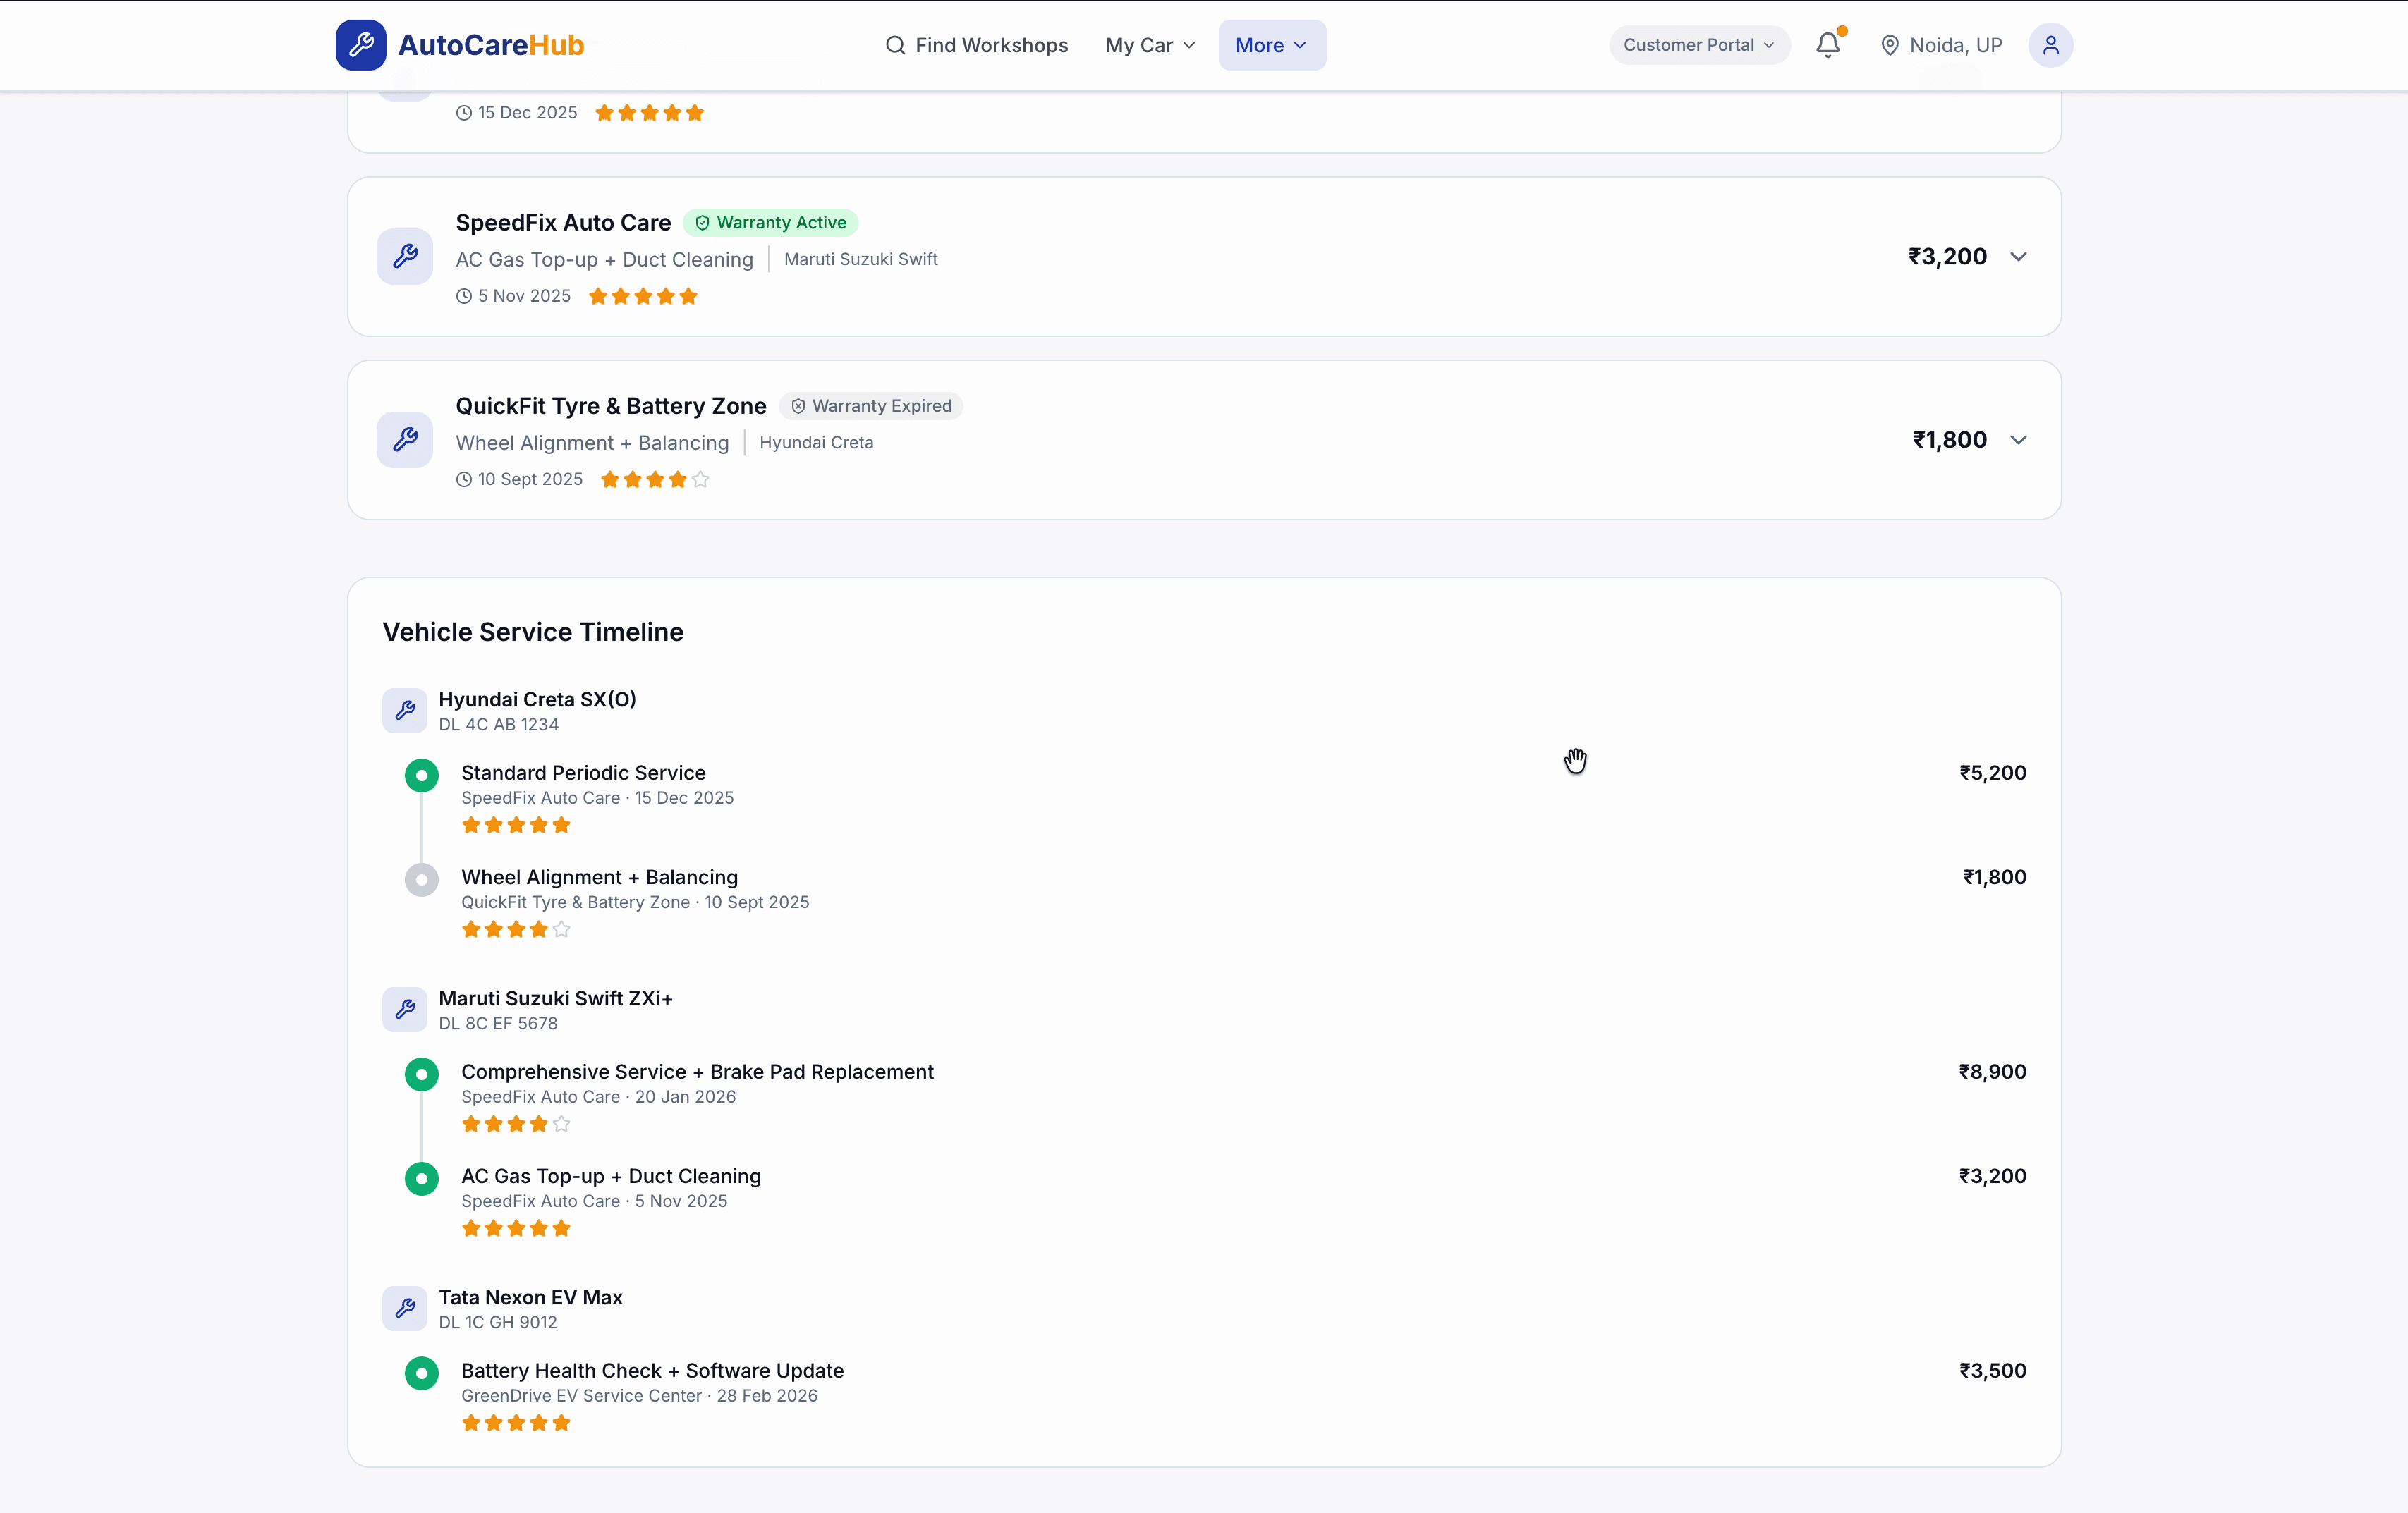Open the notification bell
2408x1513 pixels.
[x=1828, y=45]
